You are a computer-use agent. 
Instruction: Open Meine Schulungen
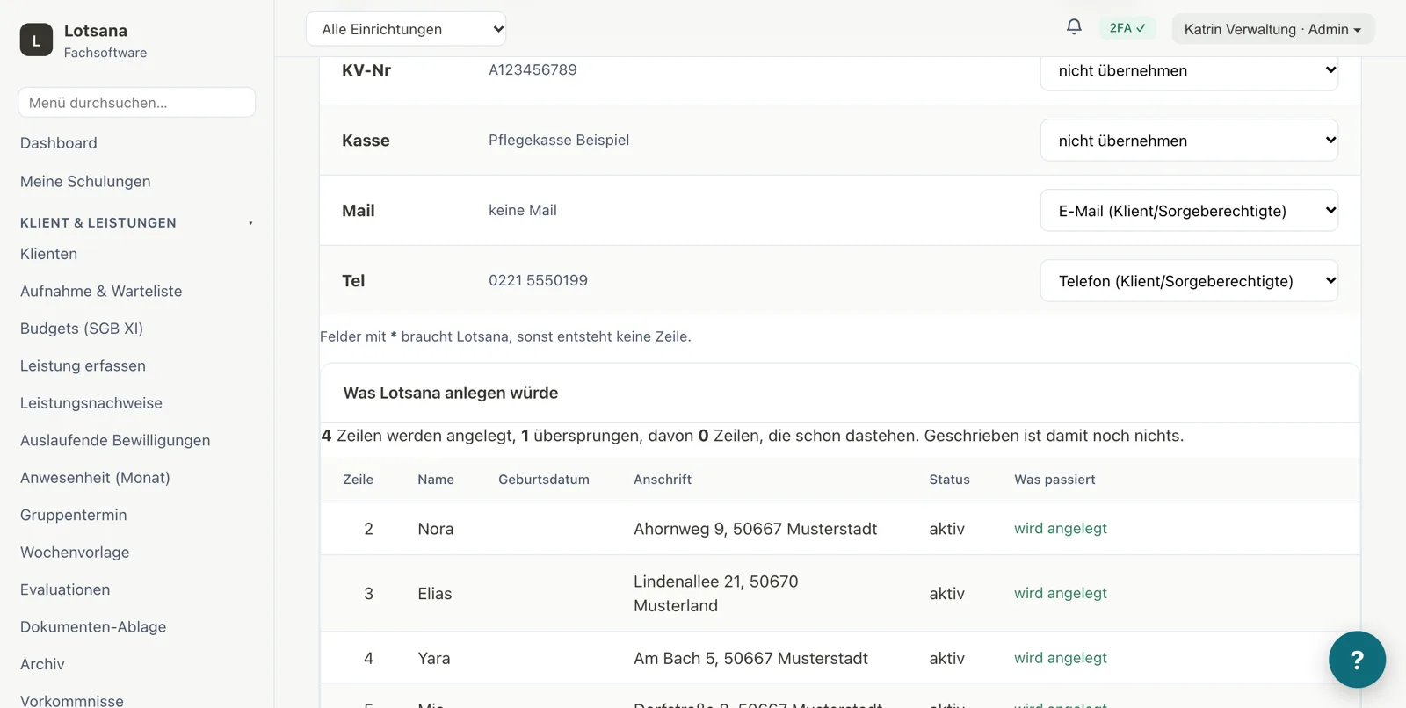tap(85, 182)
